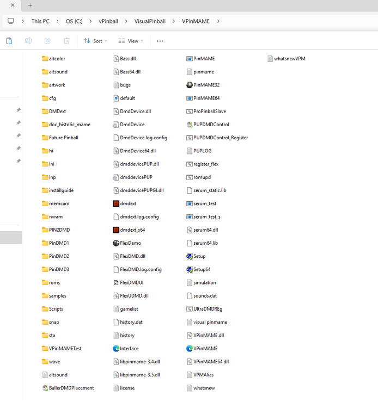Go to vPinball breadcrumb

point(108,21)
